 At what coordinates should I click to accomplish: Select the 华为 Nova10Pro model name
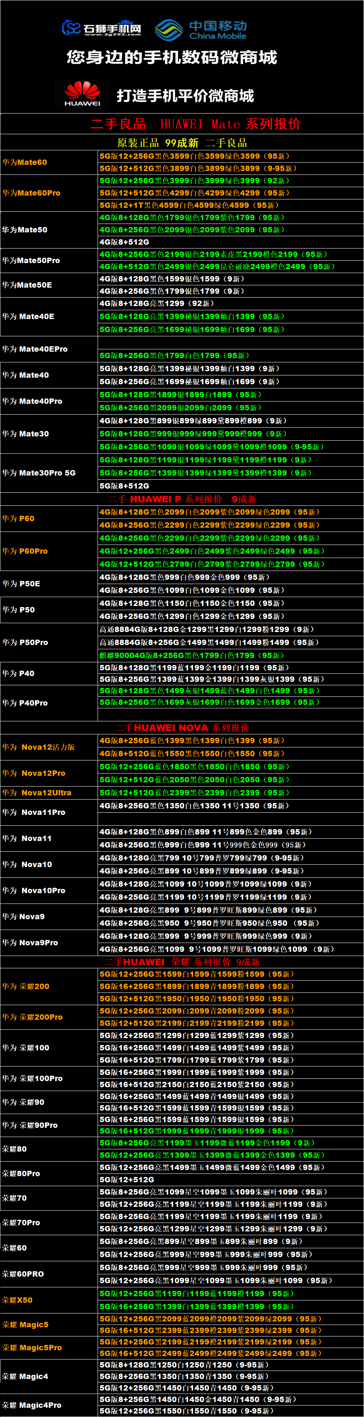click(33, 890)
